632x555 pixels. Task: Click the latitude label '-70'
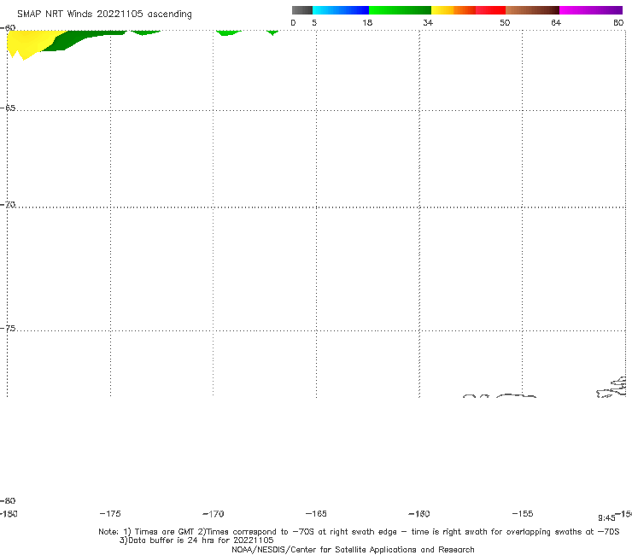(8, 205)
